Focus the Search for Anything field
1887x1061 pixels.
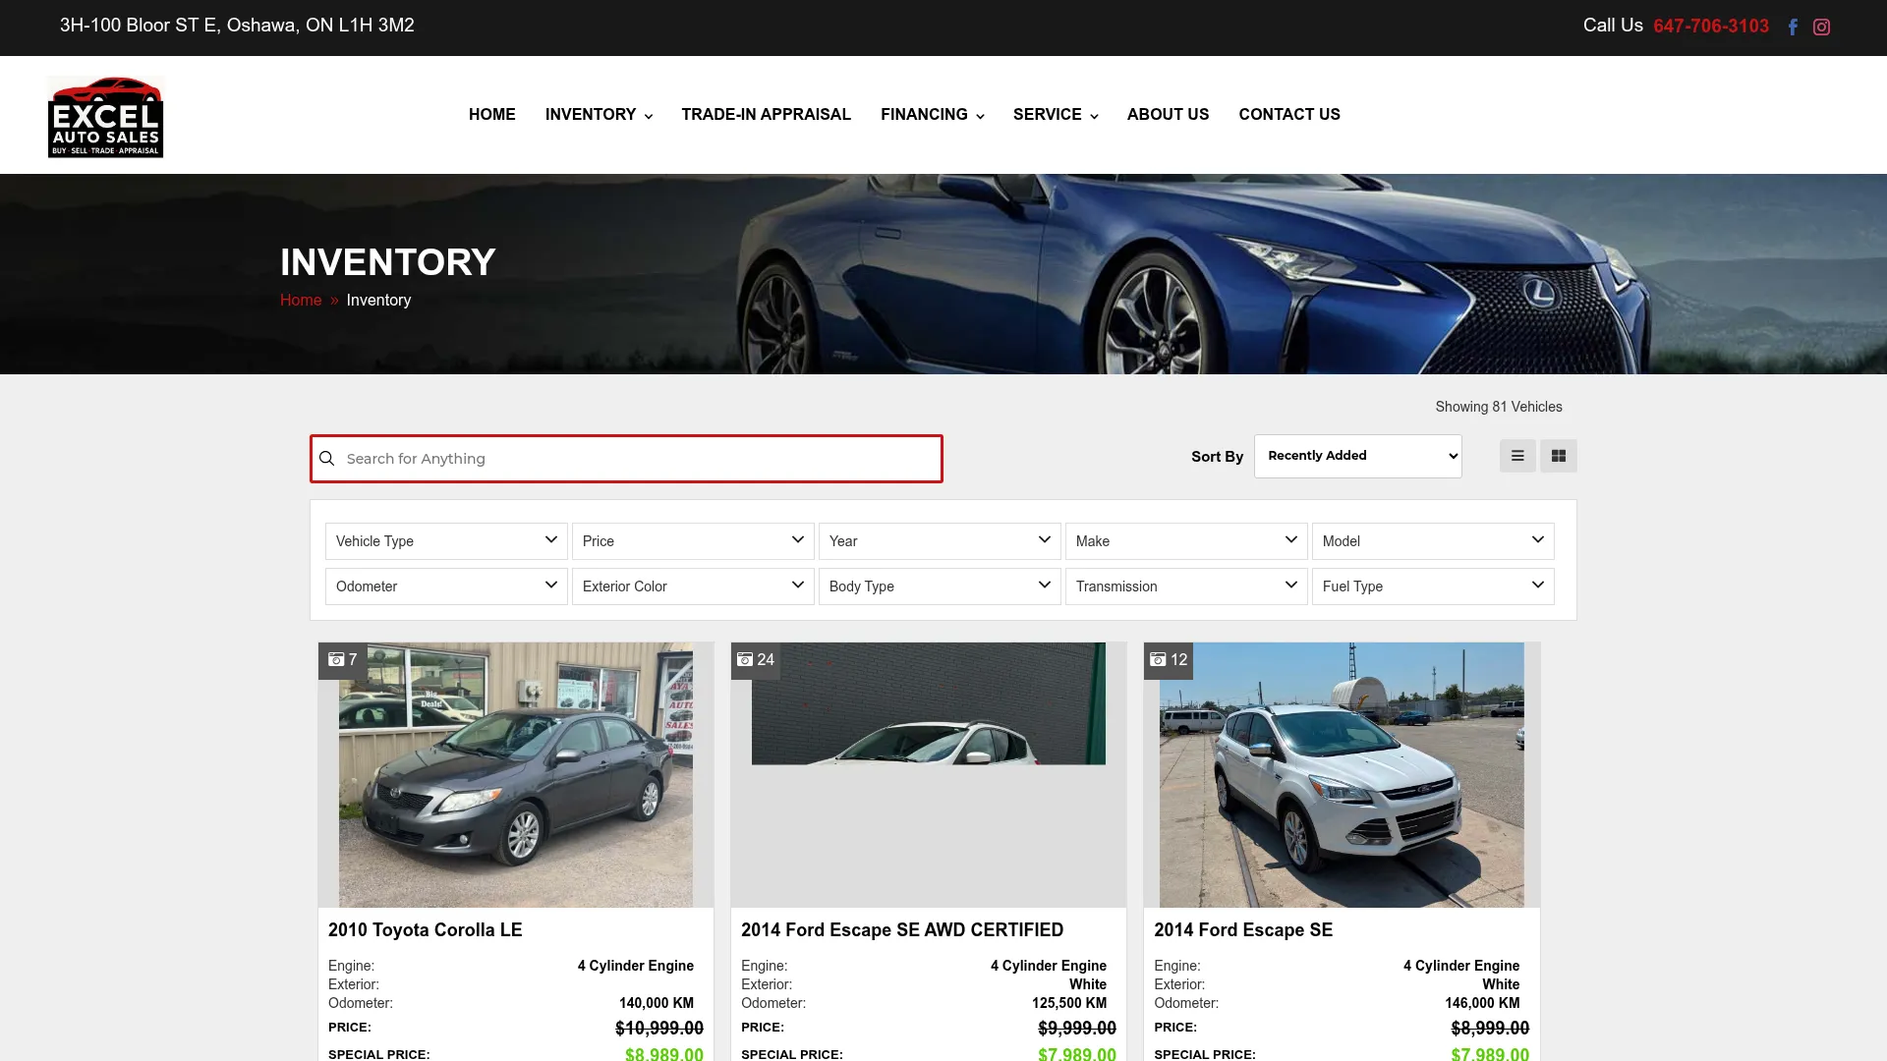pyautogui.click(x=626, y=459)
